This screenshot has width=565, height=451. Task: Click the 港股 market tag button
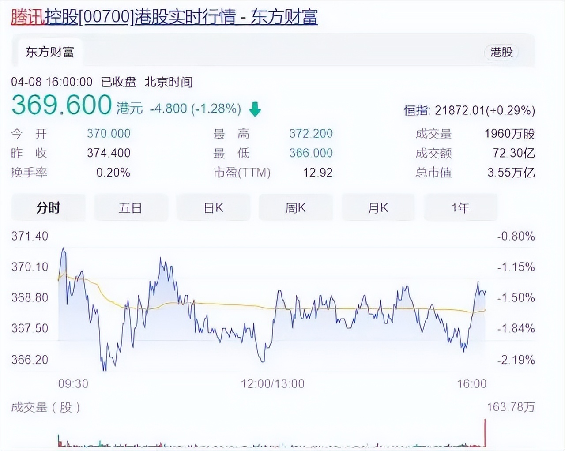point(501,52)
